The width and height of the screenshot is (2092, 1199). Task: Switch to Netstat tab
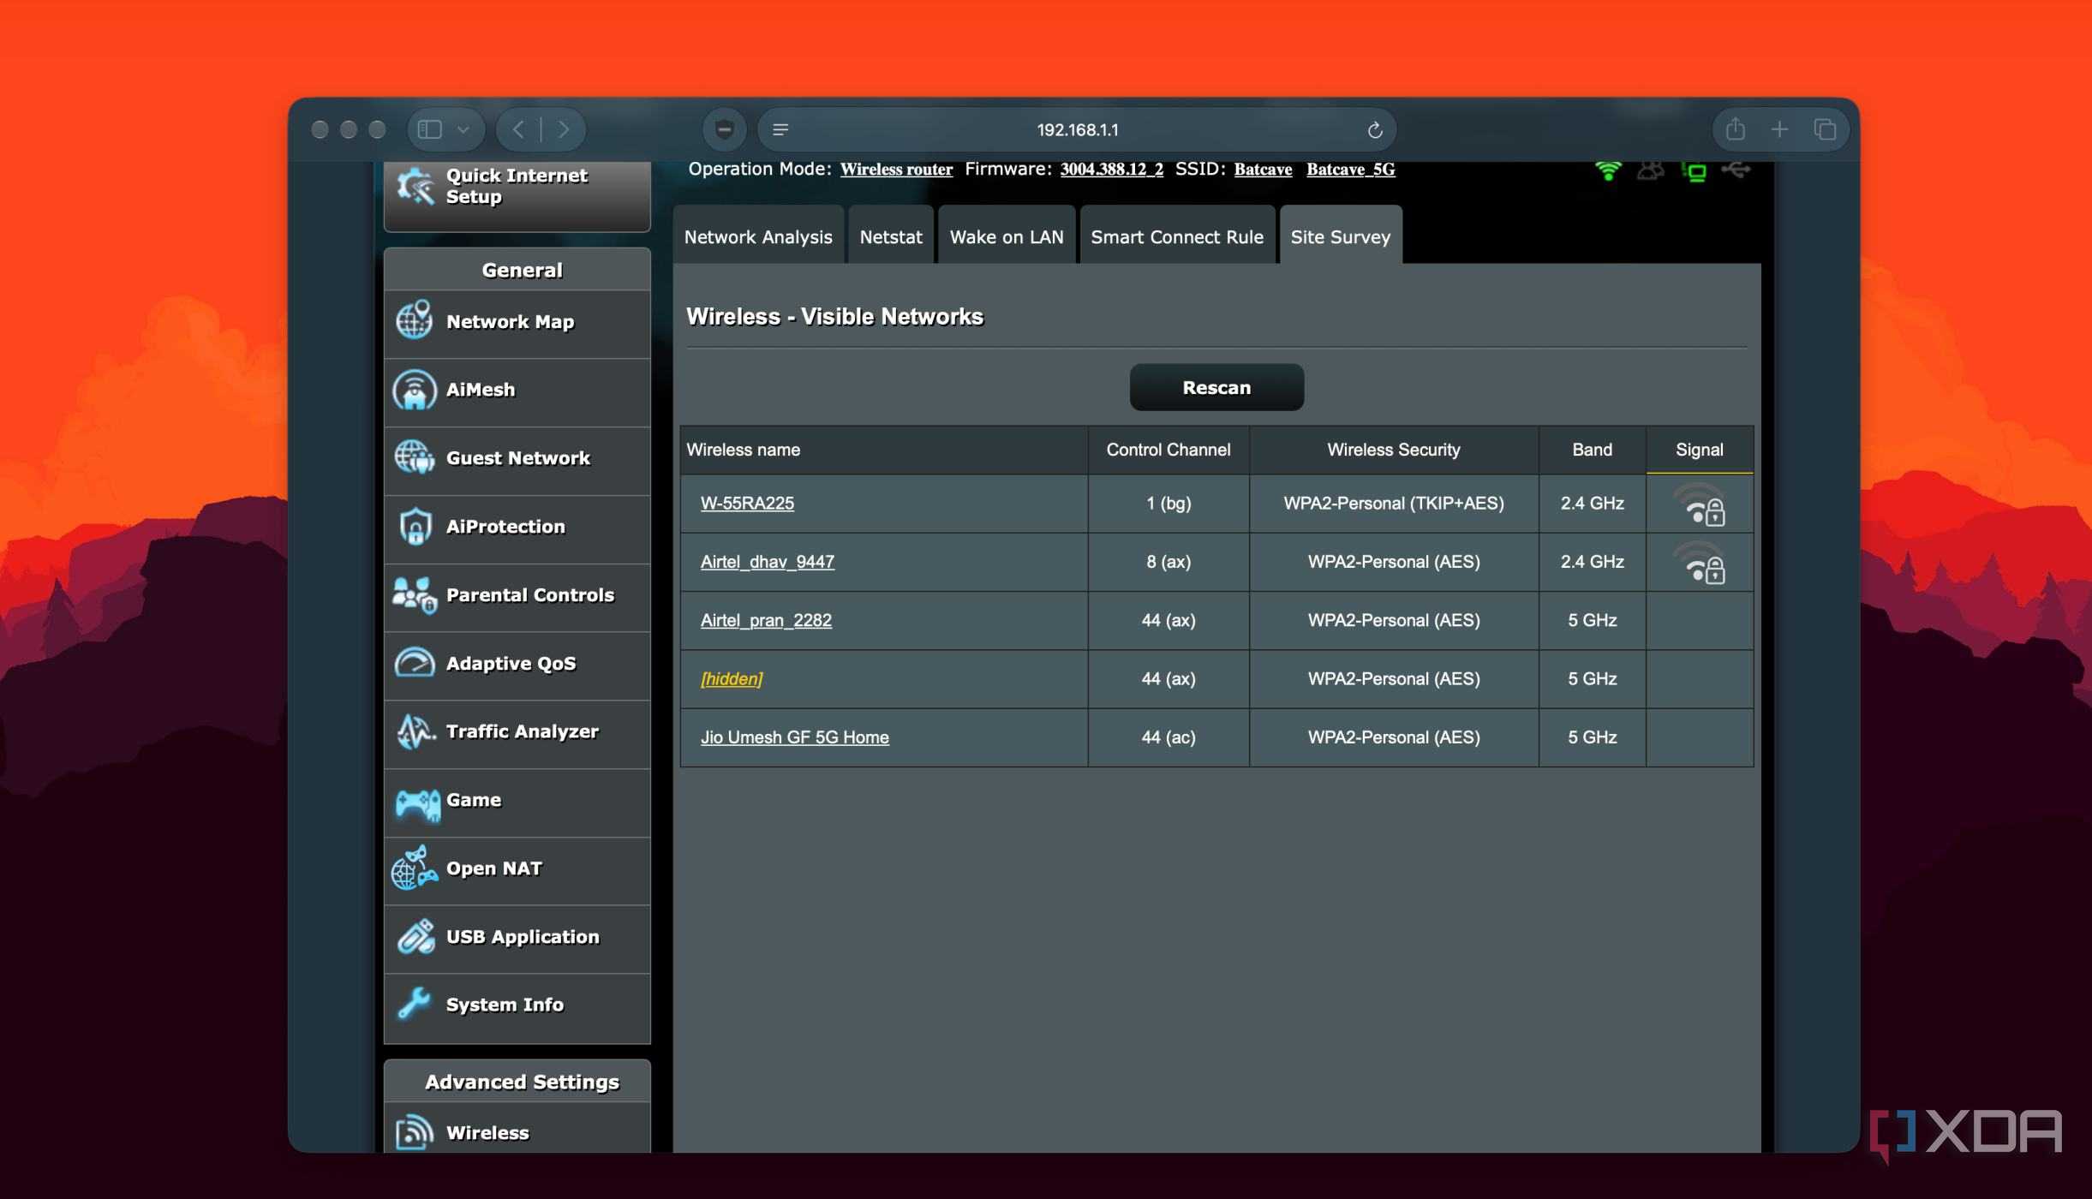tap(891, 236)
